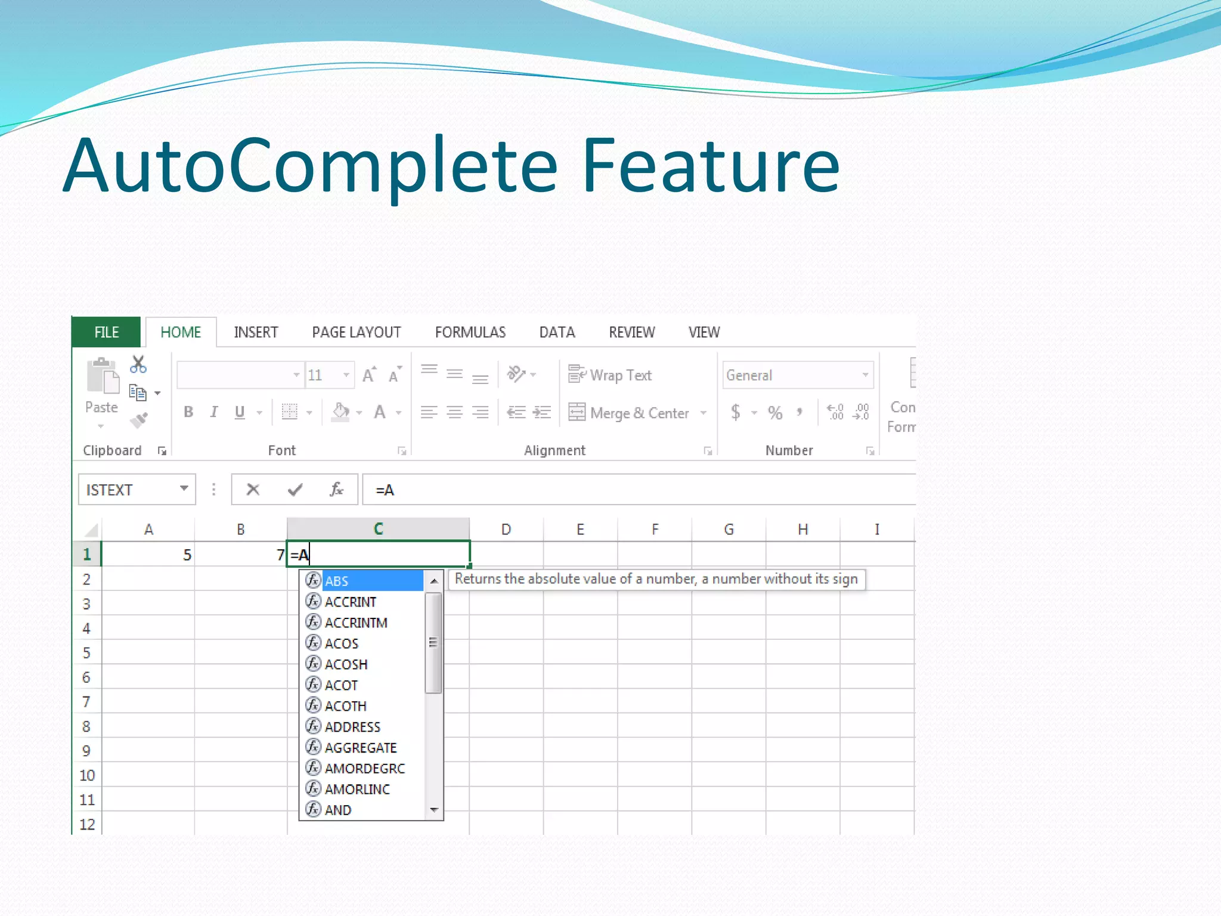The image size is (1221, 916).
Task: Switch to VIEW tab
Action: 704,332
